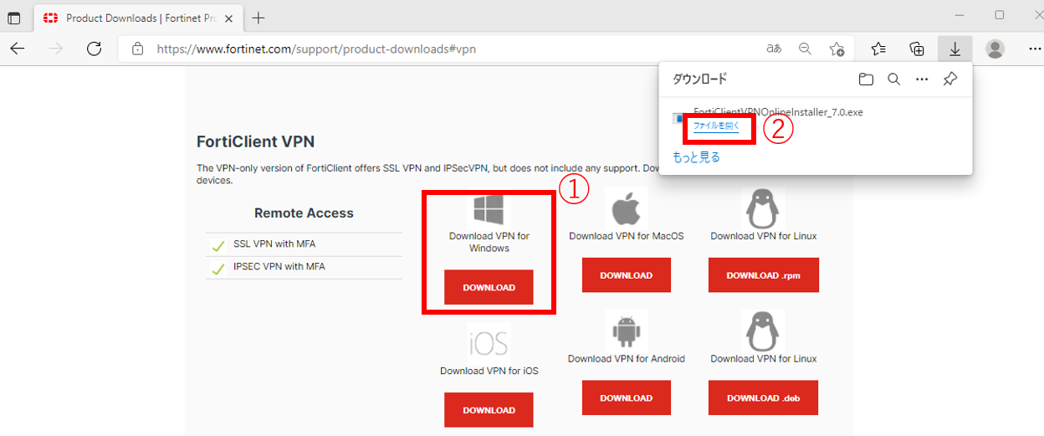
Task: Open the Favorites list icon
Action: (x=878, y=49)
